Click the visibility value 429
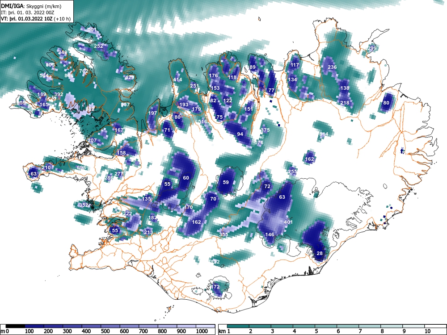This screenshot has width=447, height=335. [130, 77]
